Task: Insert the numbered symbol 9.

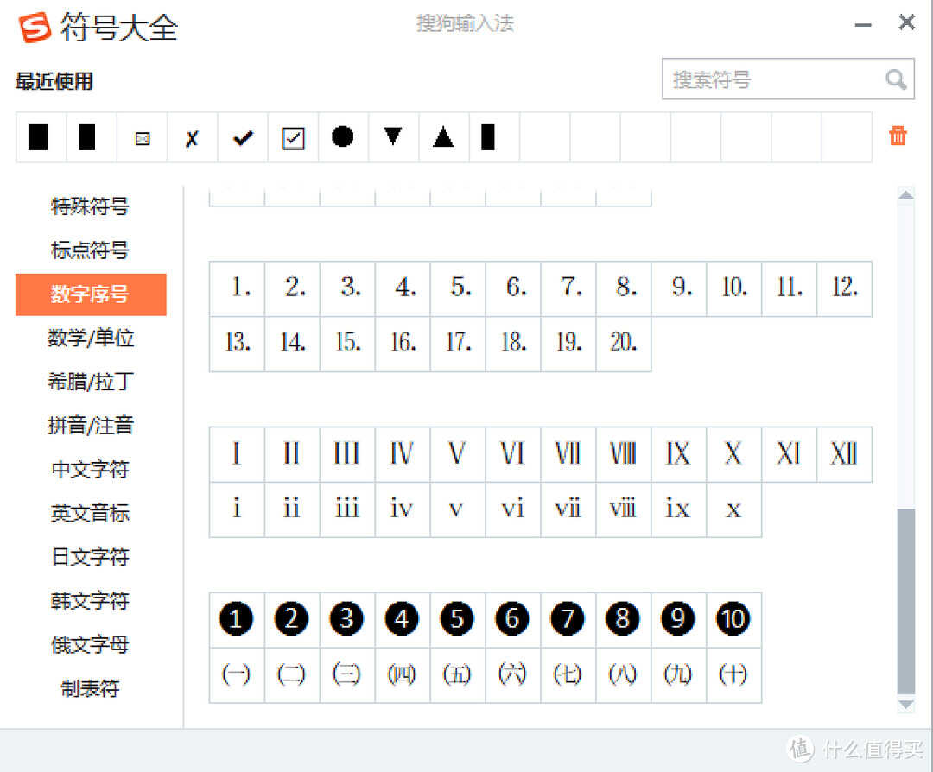Action: (x=678, y=288)
